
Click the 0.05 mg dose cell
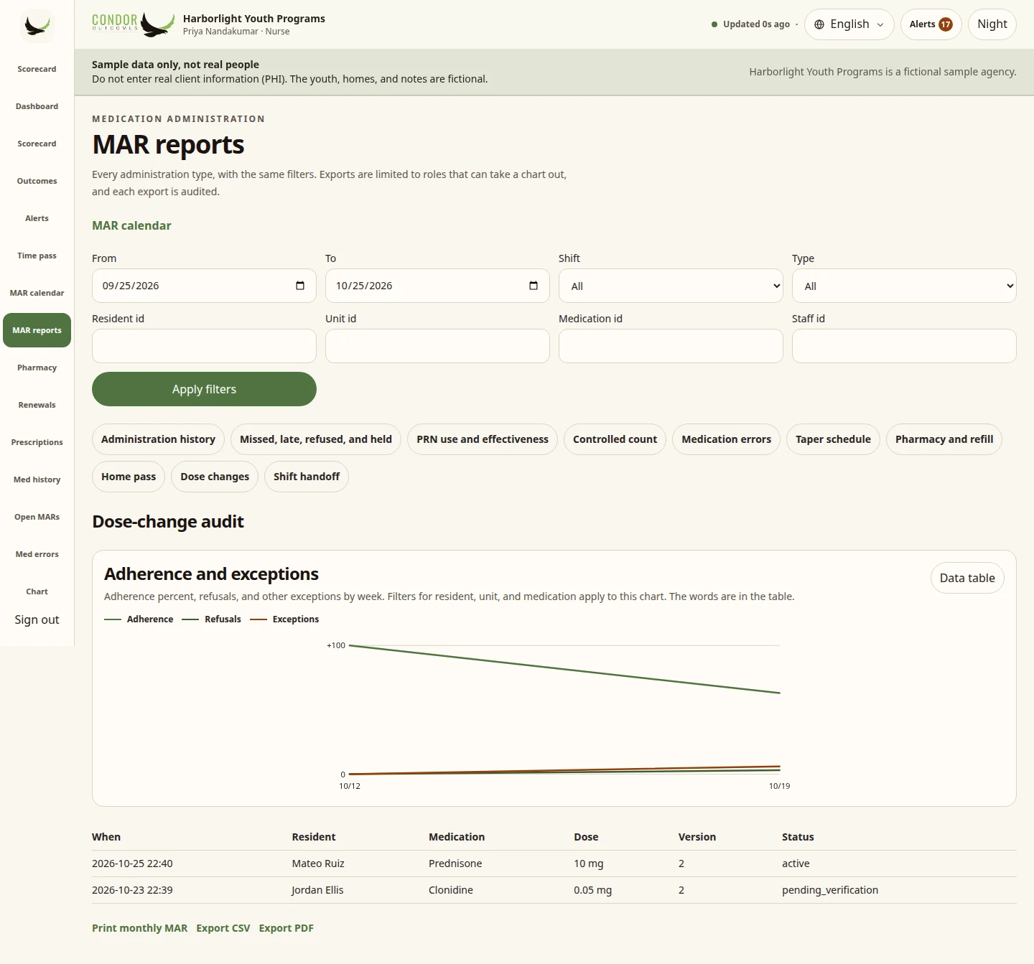click(593, 890)
